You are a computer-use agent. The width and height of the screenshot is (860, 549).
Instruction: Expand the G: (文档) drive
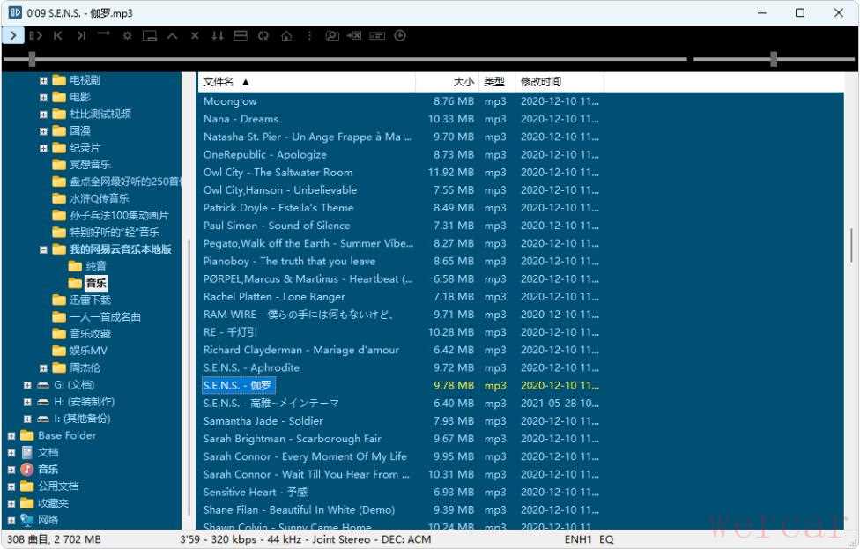coord(27,385)
